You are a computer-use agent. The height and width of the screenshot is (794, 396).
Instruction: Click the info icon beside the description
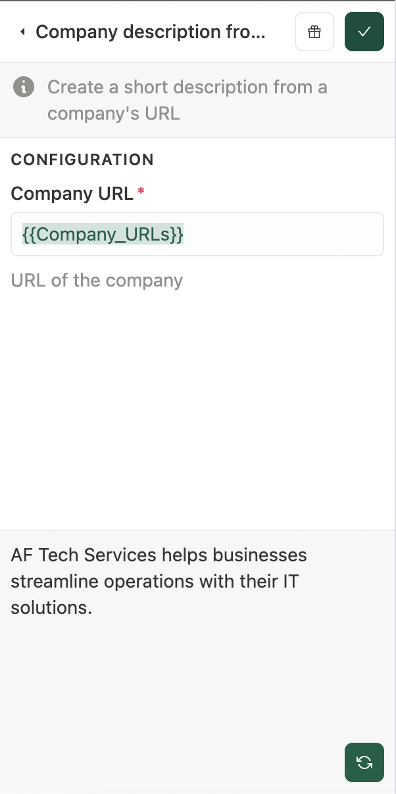point(24,87)
